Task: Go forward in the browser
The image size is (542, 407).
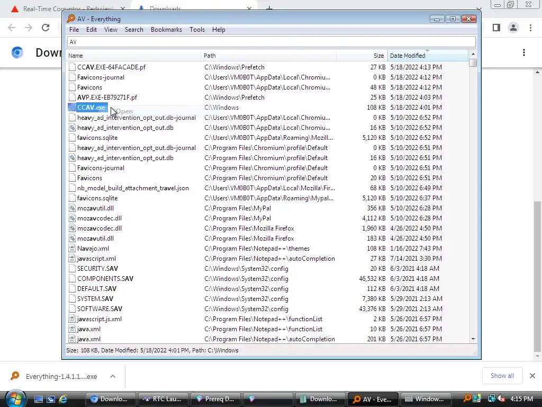Action: click(29, 28)
